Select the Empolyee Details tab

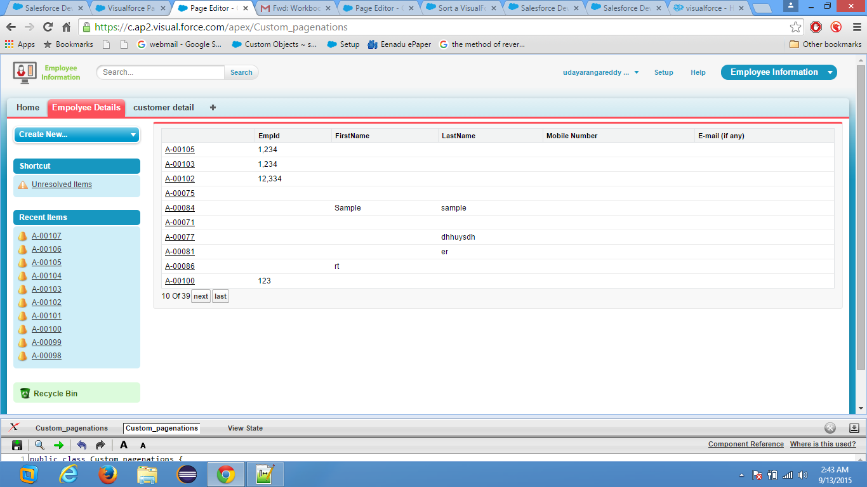[x=86, y=108]
